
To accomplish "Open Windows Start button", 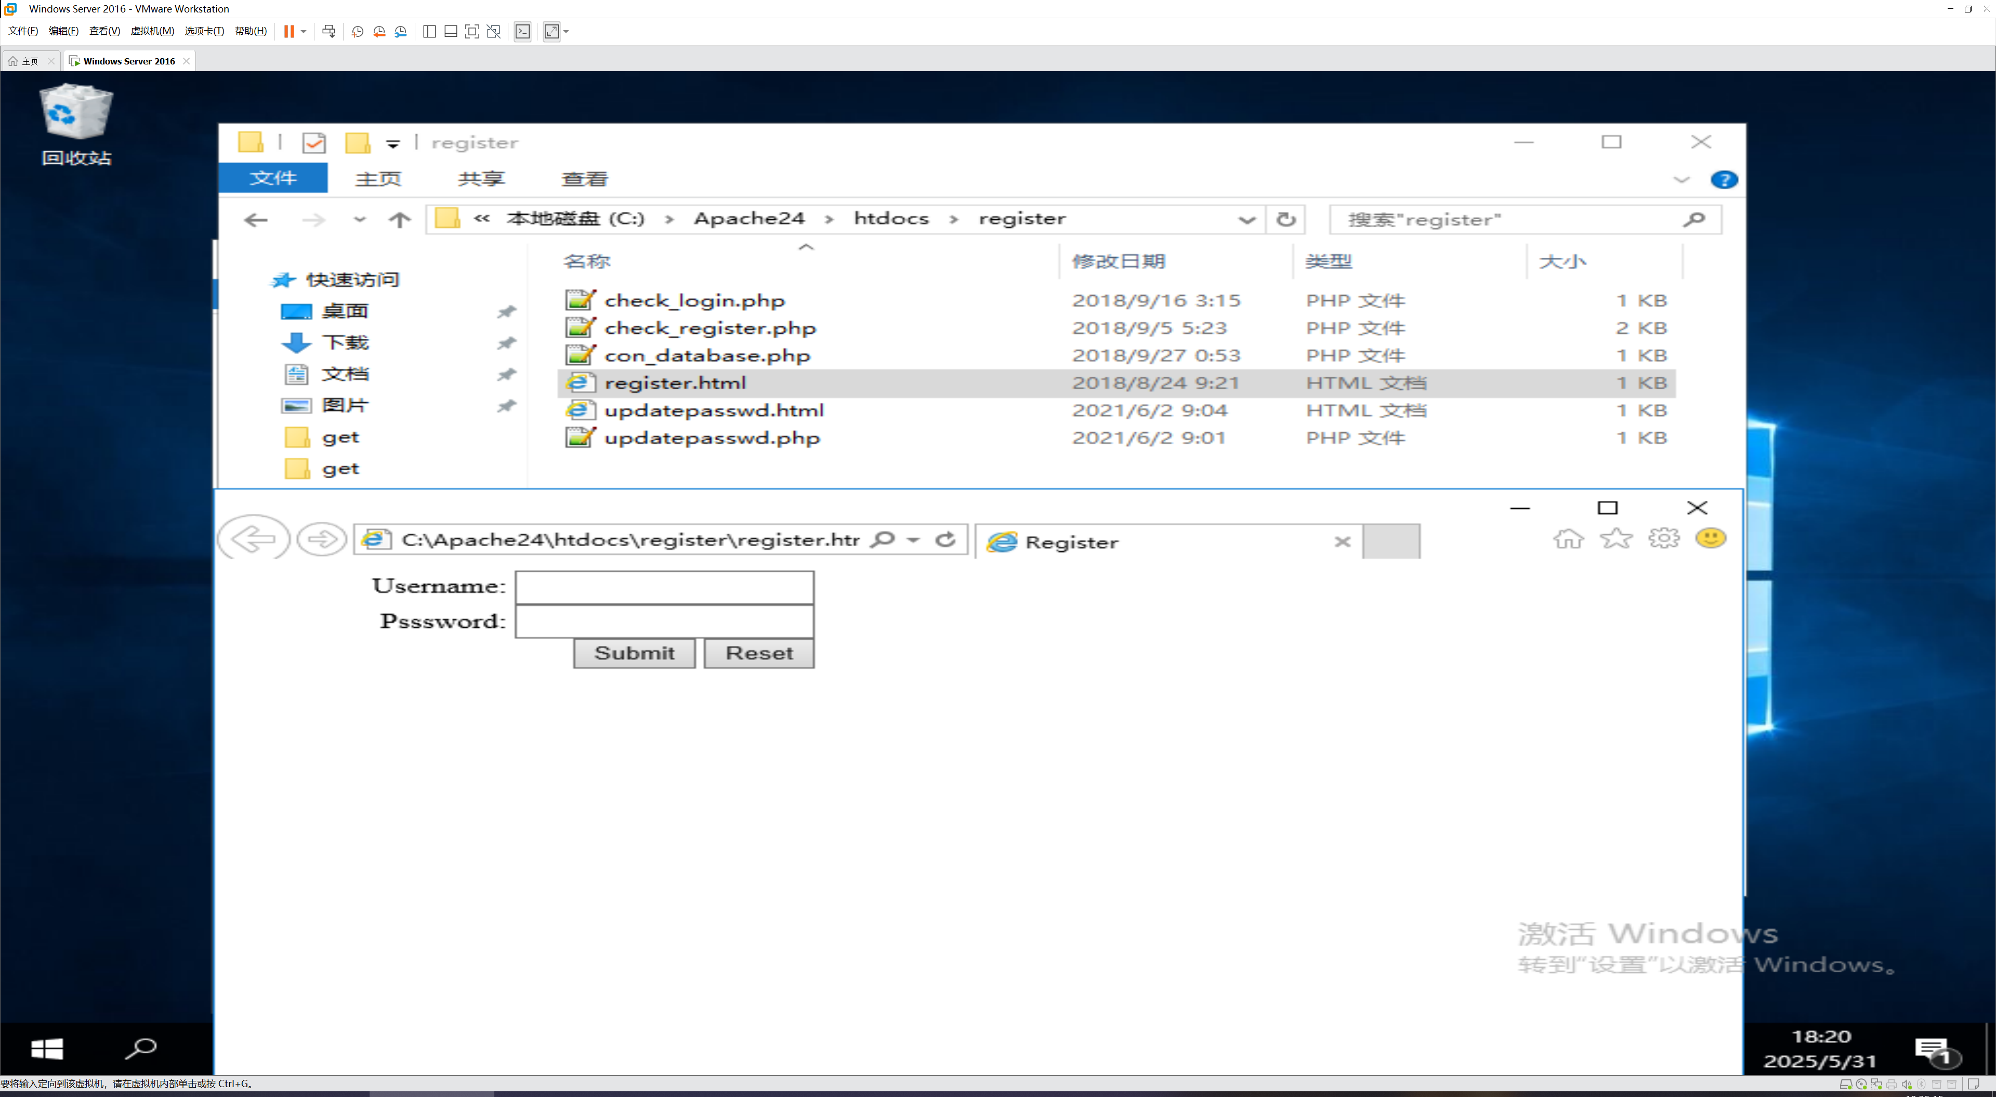I will pos(47,1049).
